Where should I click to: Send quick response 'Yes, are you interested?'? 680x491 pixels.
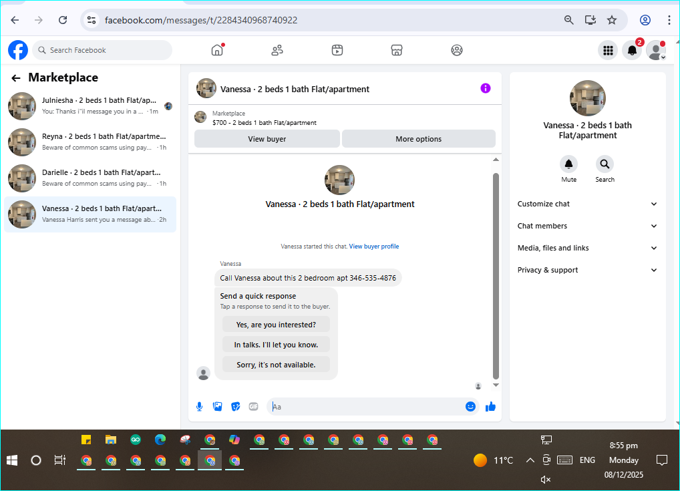tap(276, 325)
